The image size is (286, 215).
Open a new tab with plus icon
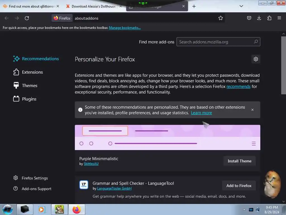click(x=194, y=6)
